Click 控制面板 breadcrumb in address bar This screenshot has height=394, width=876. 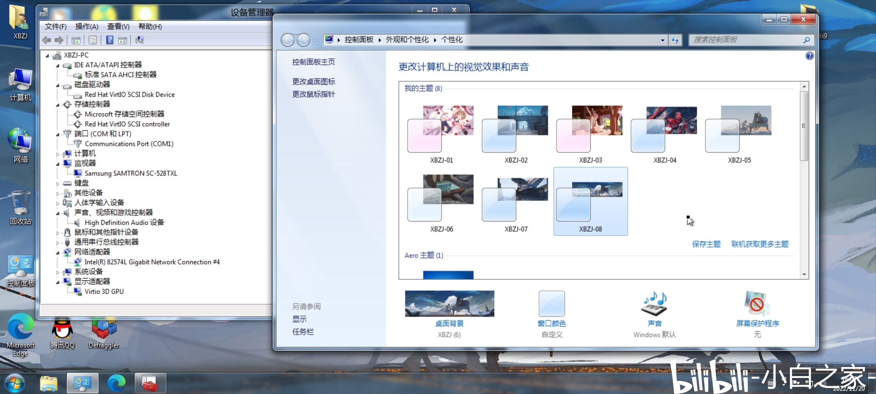tap(359, 40)
